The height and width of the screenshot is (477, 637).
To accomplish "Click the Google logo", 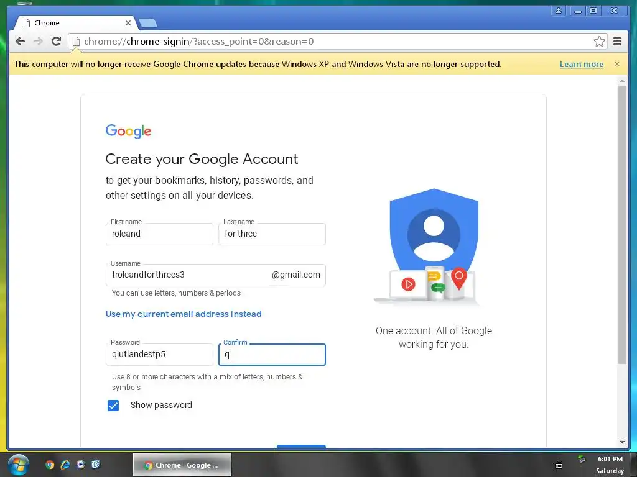I will point(128,131).
